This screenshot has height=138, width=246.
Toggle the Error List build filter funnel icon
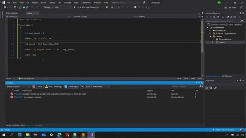(x=82, y=87)
